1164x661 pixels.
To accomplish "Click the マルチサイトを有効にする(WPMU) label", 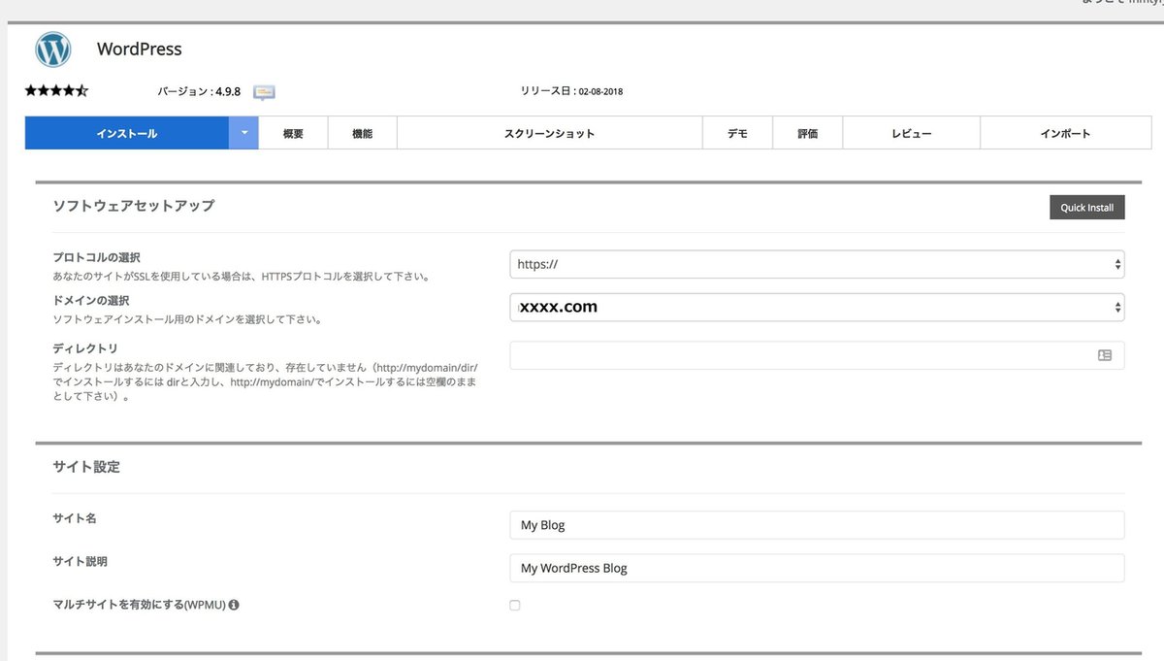I will point(139,605).
